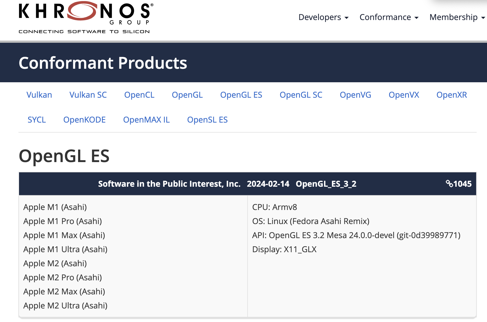
Task: Click the Apple M1 Pro (Asahi) entry
Action: (x=63, y=221)
